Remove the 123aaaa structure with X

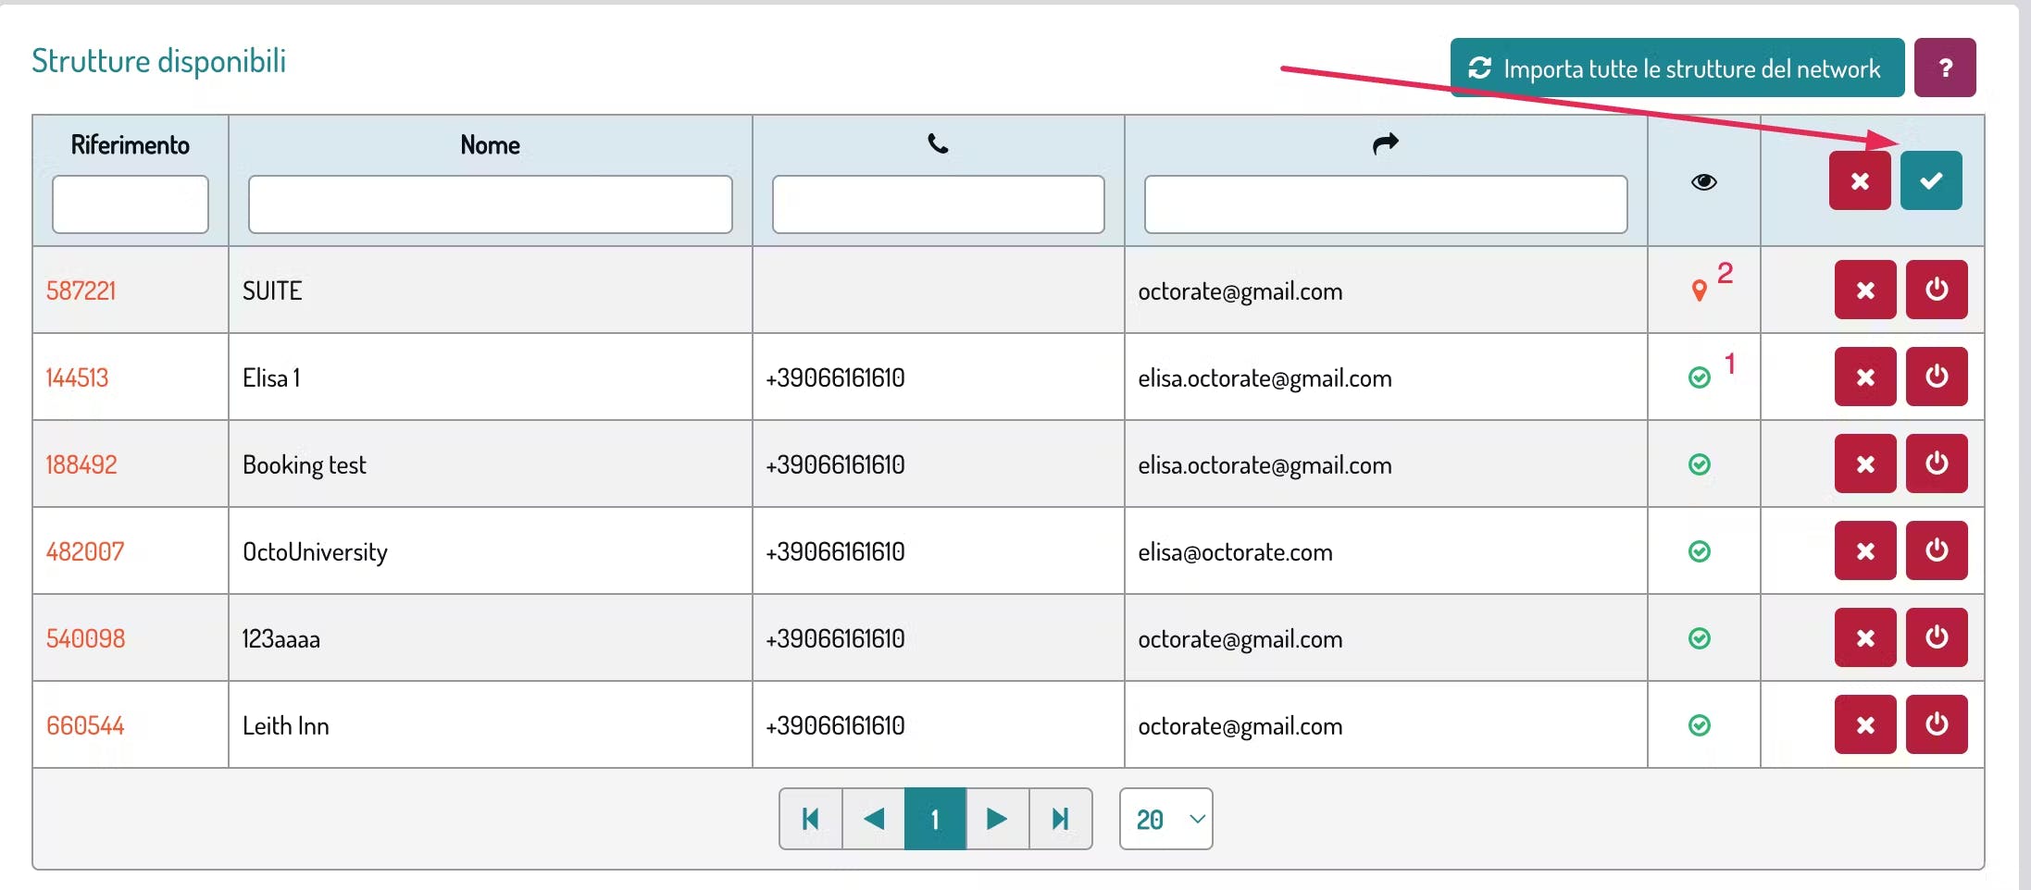[1865, 637]
